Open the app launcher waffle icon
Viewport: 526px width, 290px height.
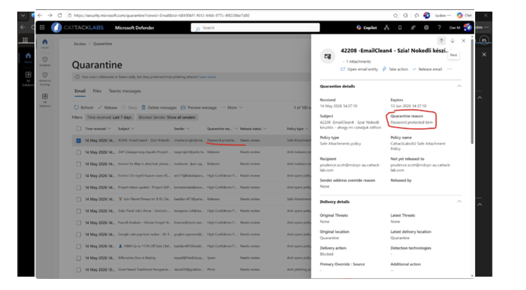[x=42, y=28]
